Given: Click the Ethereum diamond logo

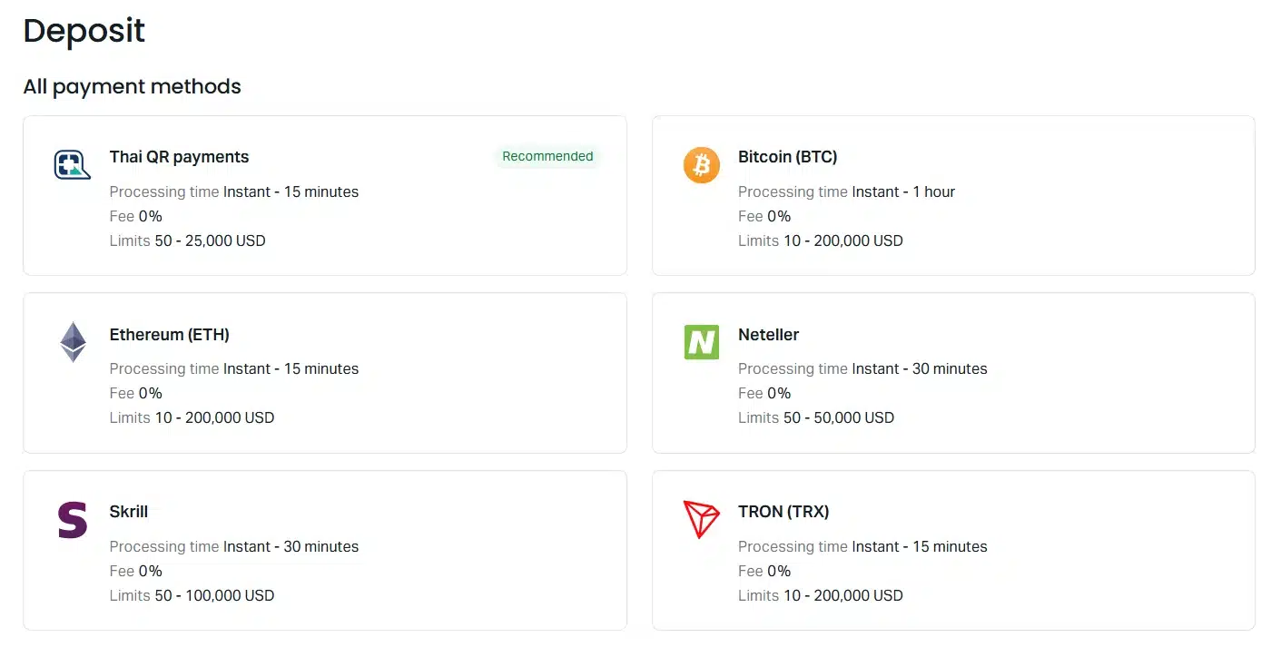Looking at the screenshot, I should click(x=73, y=342).
